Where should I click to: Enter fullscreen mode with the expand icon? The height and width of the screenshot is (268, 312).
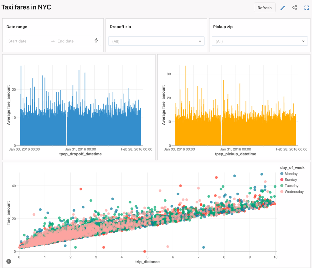306,8
